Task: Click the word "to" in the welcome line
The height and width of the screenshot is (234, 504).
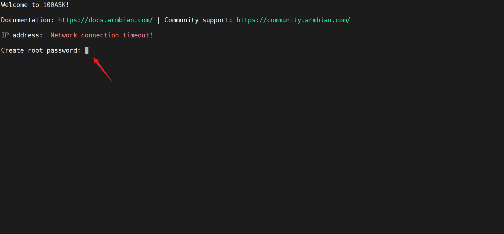Action: pyautogui.click(x=35, y=5)
